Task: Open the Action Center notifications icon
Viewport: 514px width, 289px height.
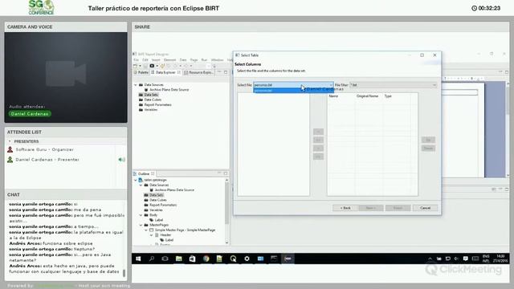Action: point(466,258)
